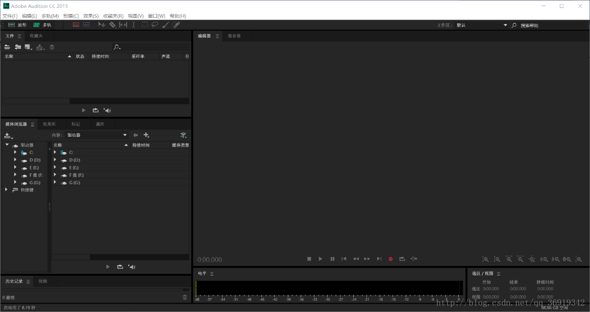Screen dimensions: 590x312
Task: Click the trash icon in Files panel
Action: click(x=52, y=47)
